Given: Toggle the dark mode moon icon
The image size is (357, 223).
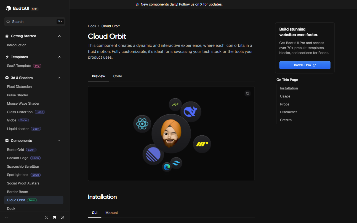Looking at the screenshot, I should pyautogui.click(x=62, y=217).
